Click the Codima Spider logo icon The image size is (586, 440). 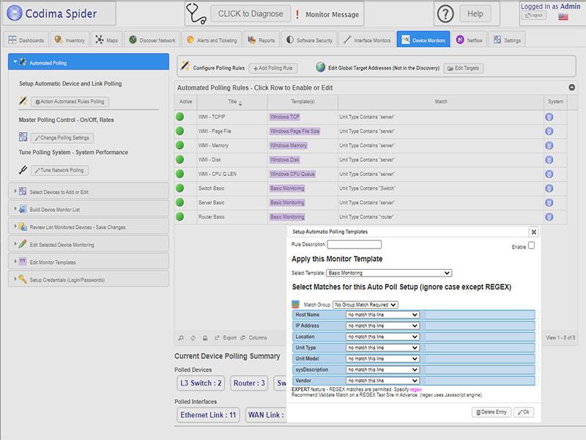[15, 13]
